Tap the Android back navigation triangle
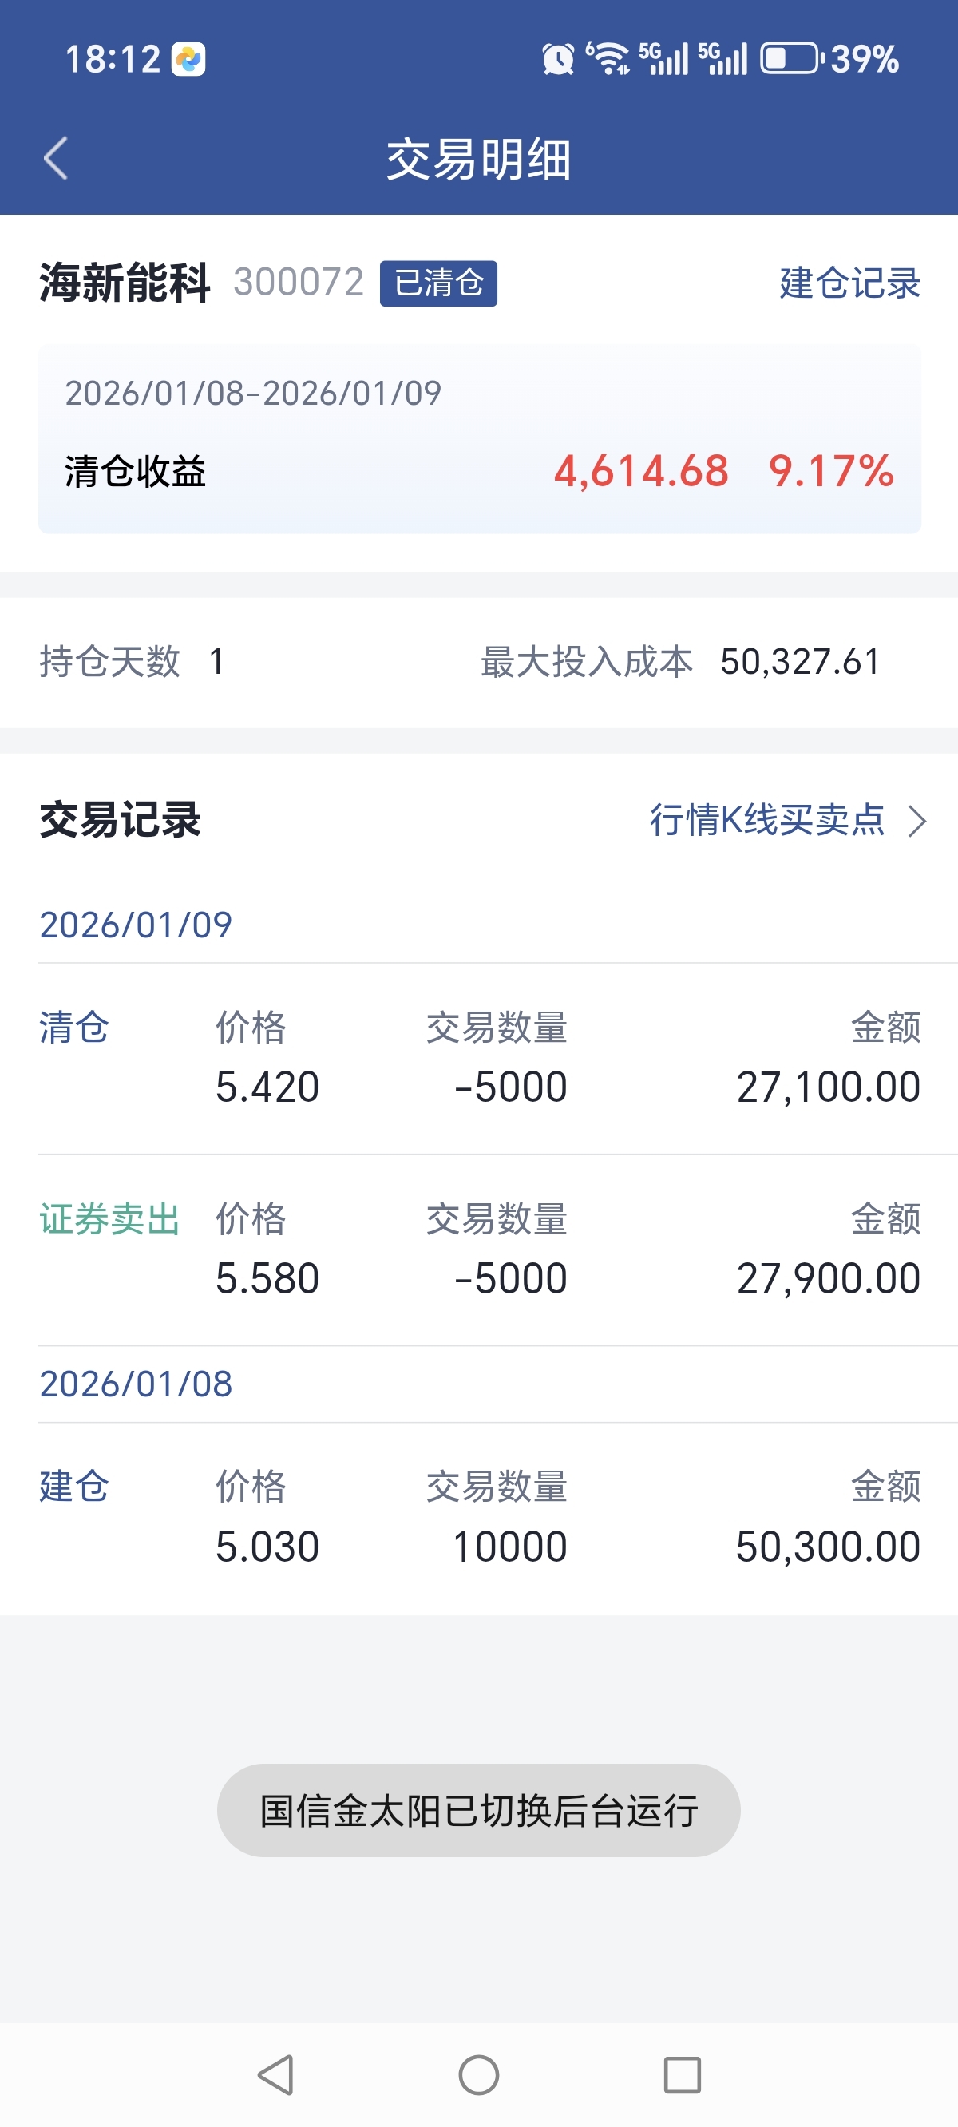This screenshot has height=2127, width=958. 276,2074
